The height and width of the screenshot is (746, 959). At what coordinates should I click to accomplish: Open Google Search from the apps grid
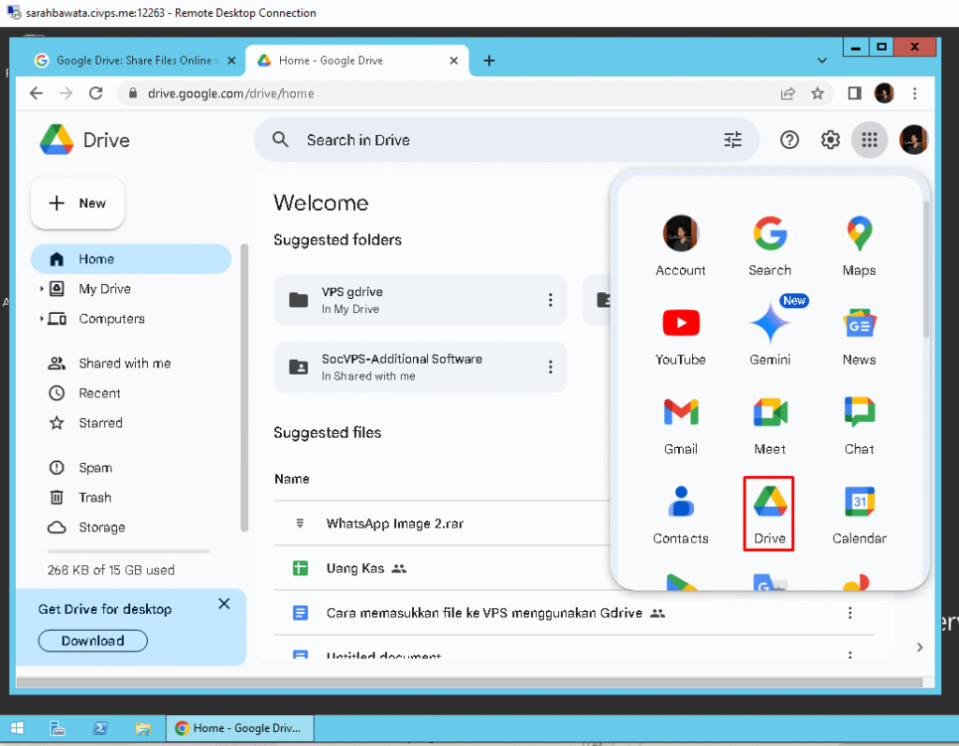[x=770, y=246]
